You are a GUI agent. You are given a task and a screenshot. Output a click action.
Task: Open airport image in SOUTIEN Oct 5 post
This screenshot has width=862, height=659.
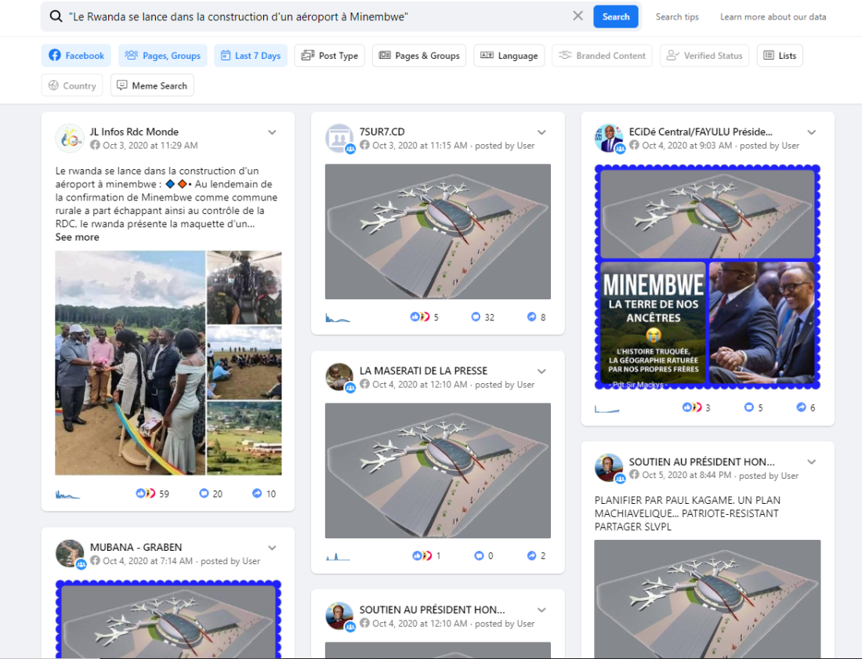coord(708,599)
